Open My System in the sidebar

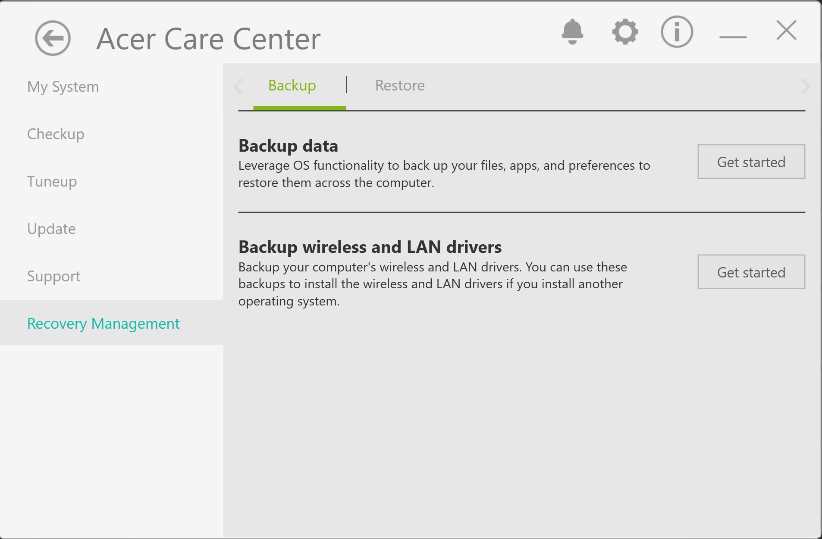[x=63, y=87]
